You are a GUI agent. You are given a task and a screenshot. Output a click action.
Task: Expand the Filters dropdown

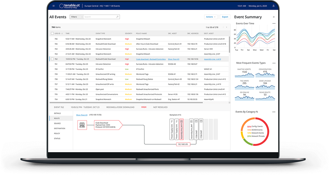point(76,17)
